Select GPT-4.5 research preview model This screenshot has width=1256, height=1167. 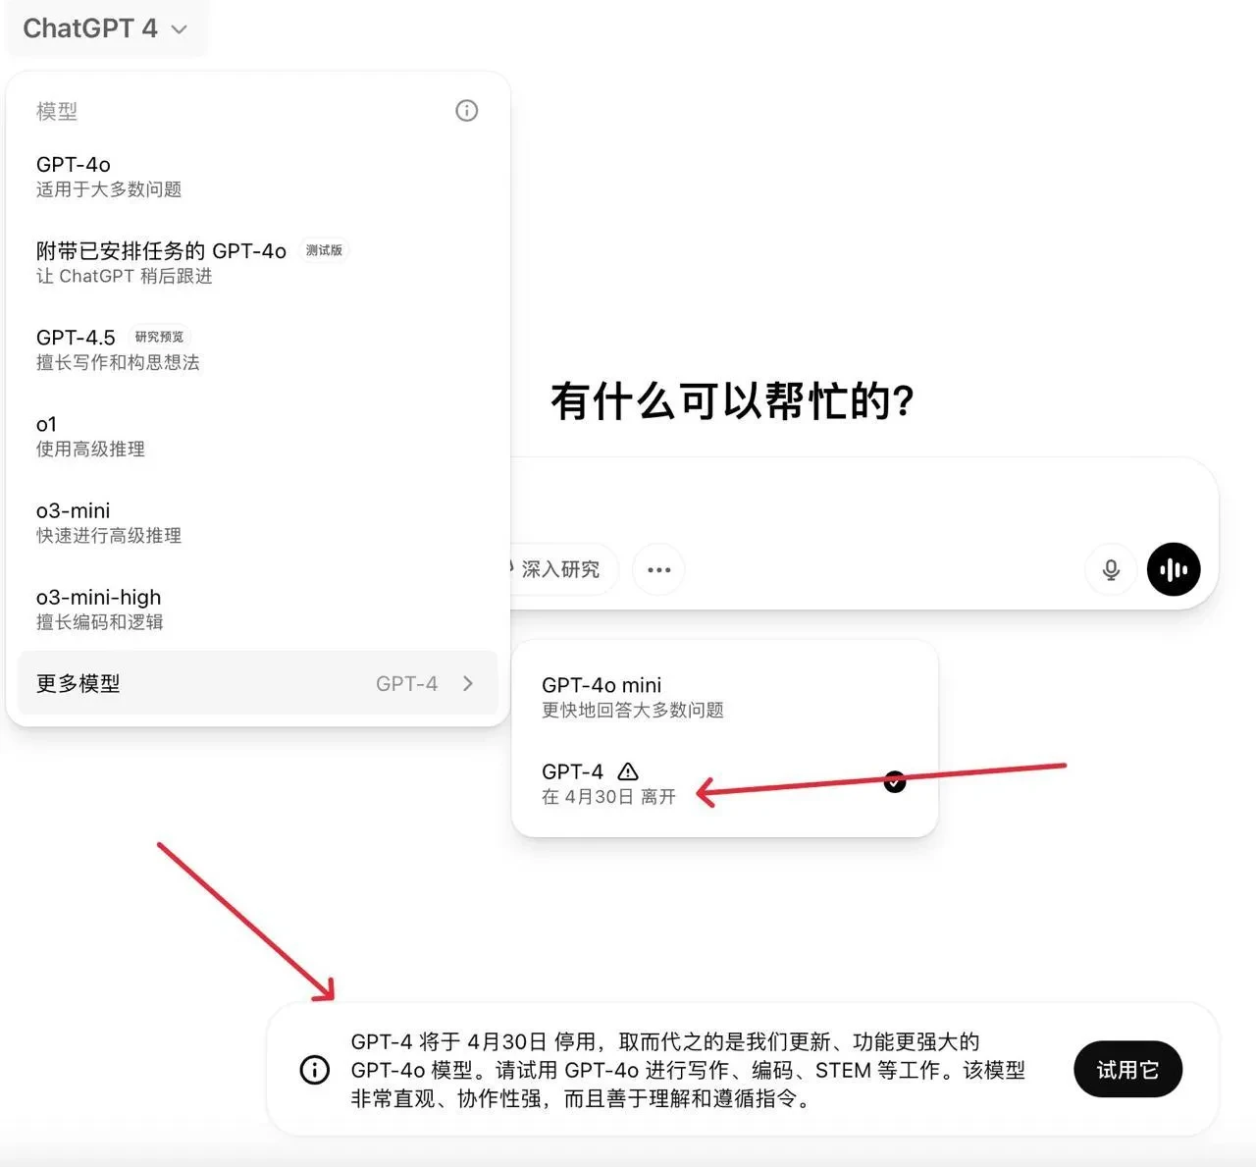tap(257, 348)
